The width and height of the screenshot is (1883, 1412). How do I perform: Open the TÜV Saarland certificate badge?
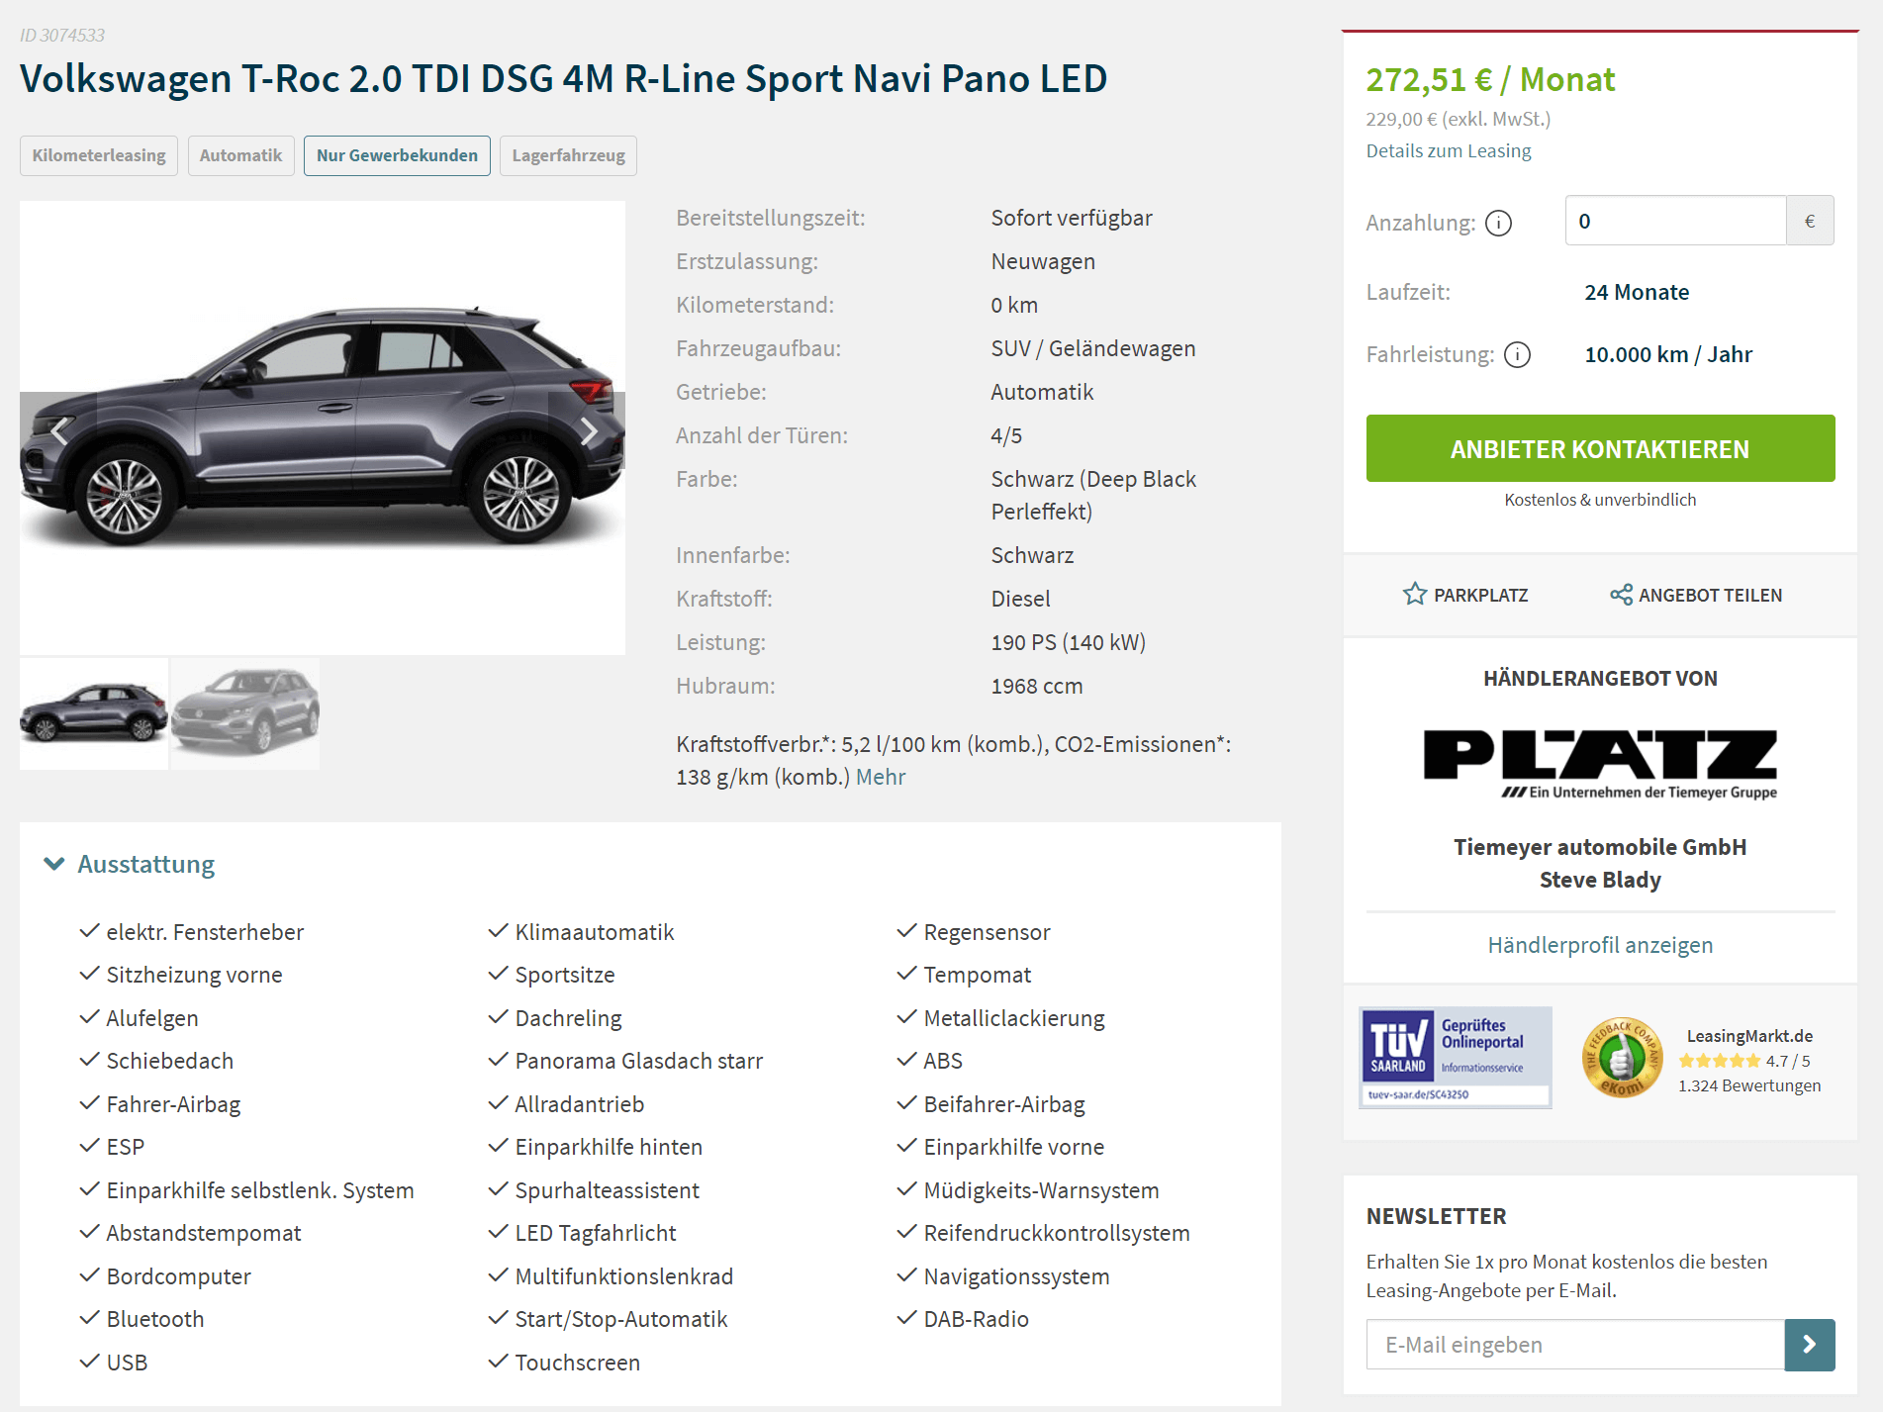click(x=1455, y=1057)
